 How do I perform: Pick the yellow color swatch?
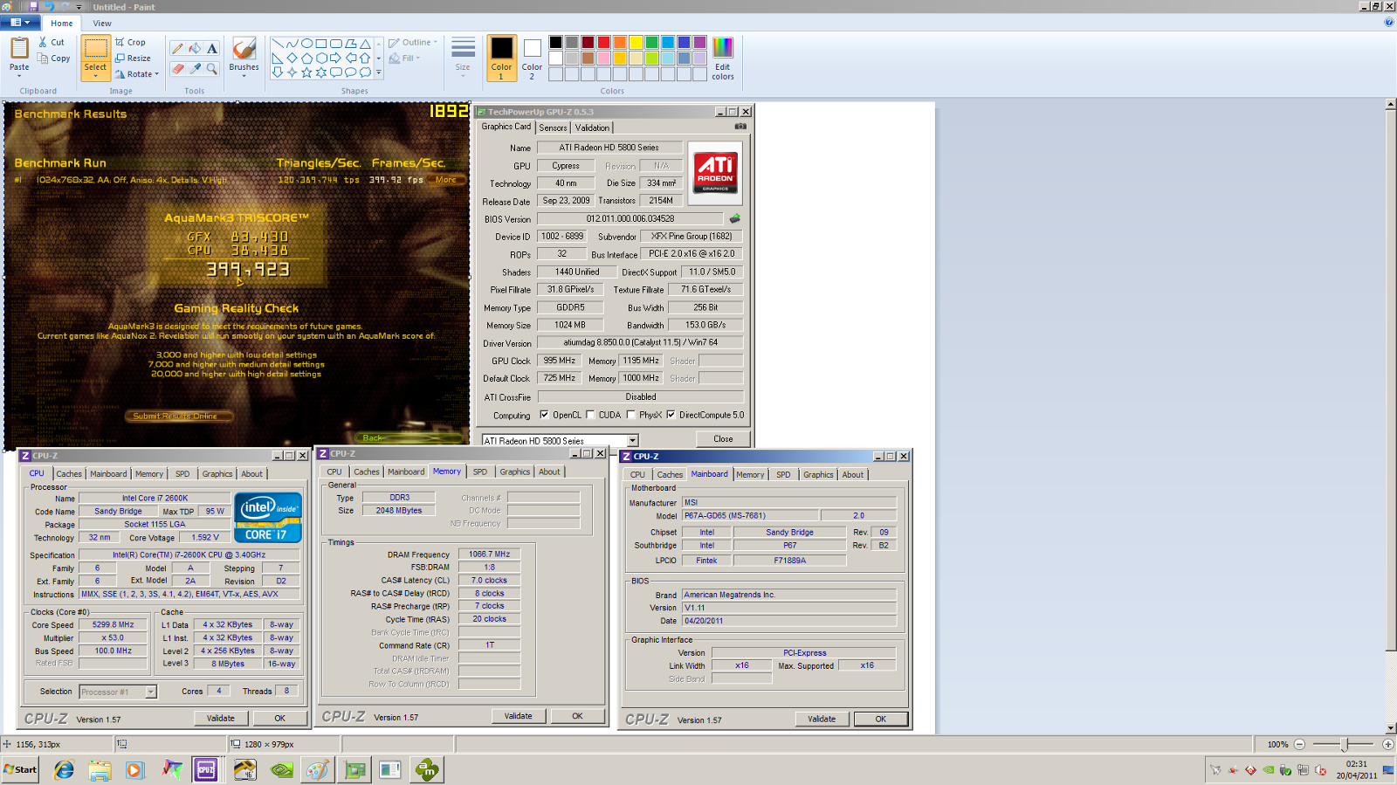click(x=636, y=42)
